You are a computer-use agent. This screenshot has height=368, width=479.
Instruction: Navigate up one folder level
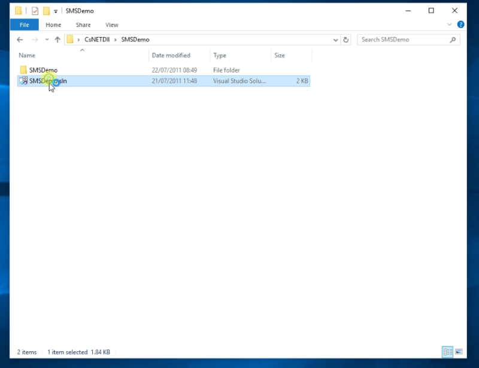pos(57,40)
